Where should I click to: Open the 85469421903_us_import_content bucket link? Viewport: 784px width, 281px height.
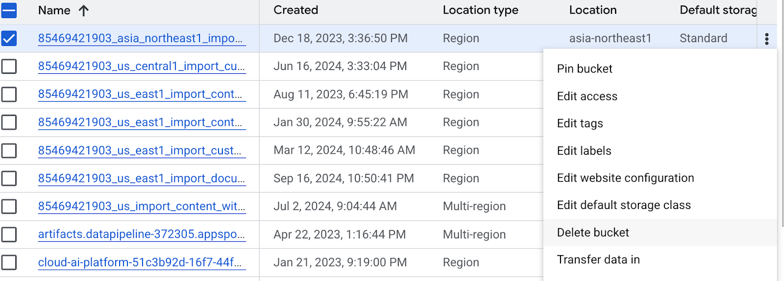click(x=142, y=207)
